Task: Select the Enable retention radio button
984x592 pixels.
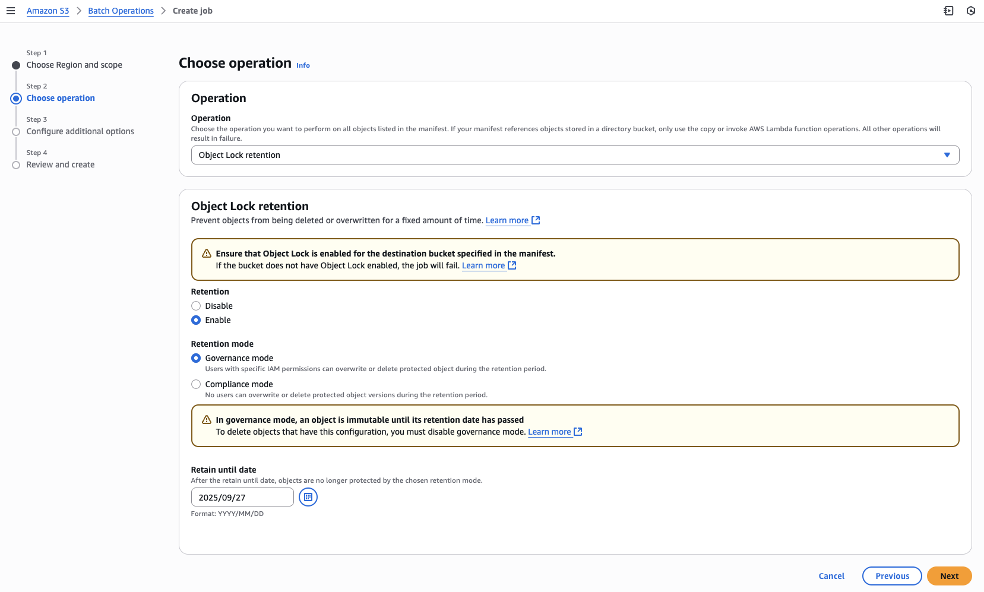Action: (196, 319)
